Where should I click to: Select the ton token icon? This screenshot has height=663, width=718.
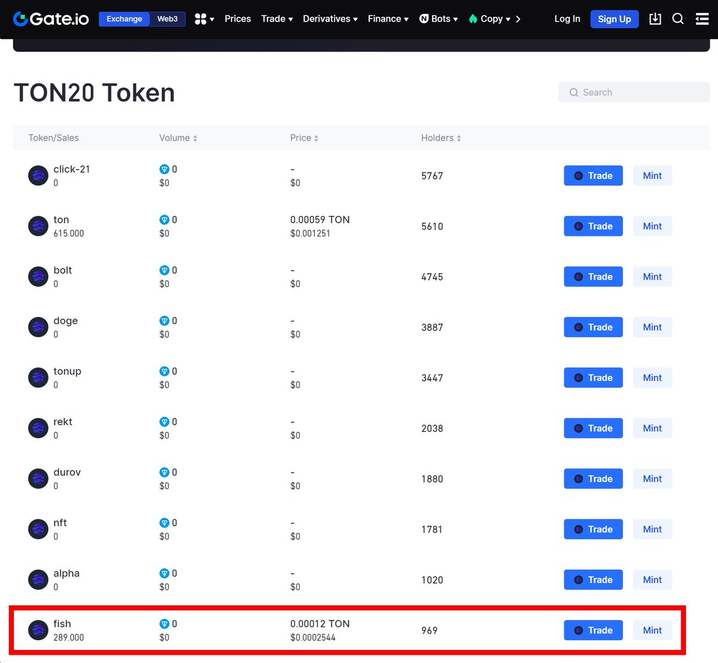coord(38,226)
